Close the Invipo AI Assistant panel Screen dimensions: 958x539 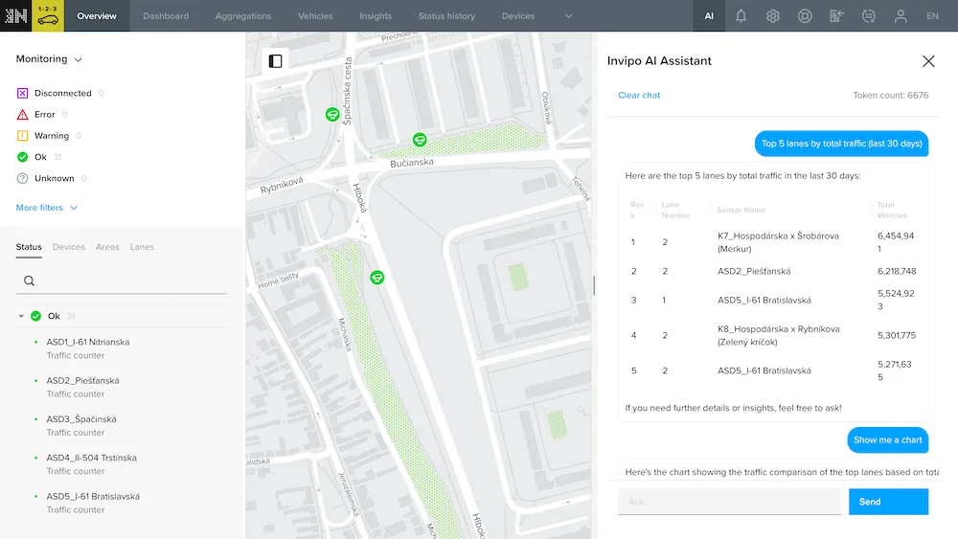click(928, 61)
